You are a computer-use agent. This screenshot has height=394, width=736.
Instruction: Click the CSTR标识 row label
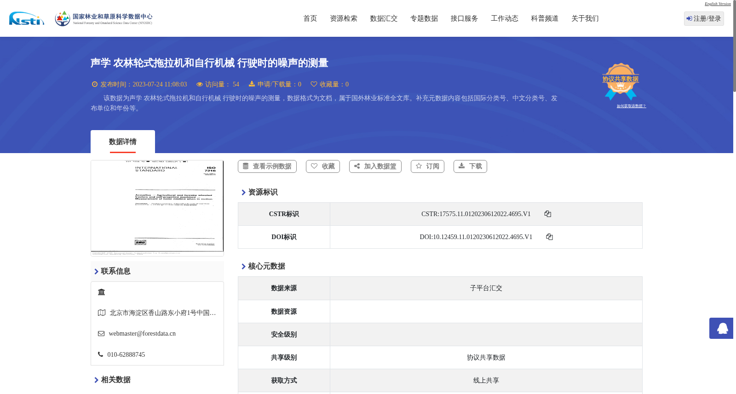point(284,214)
